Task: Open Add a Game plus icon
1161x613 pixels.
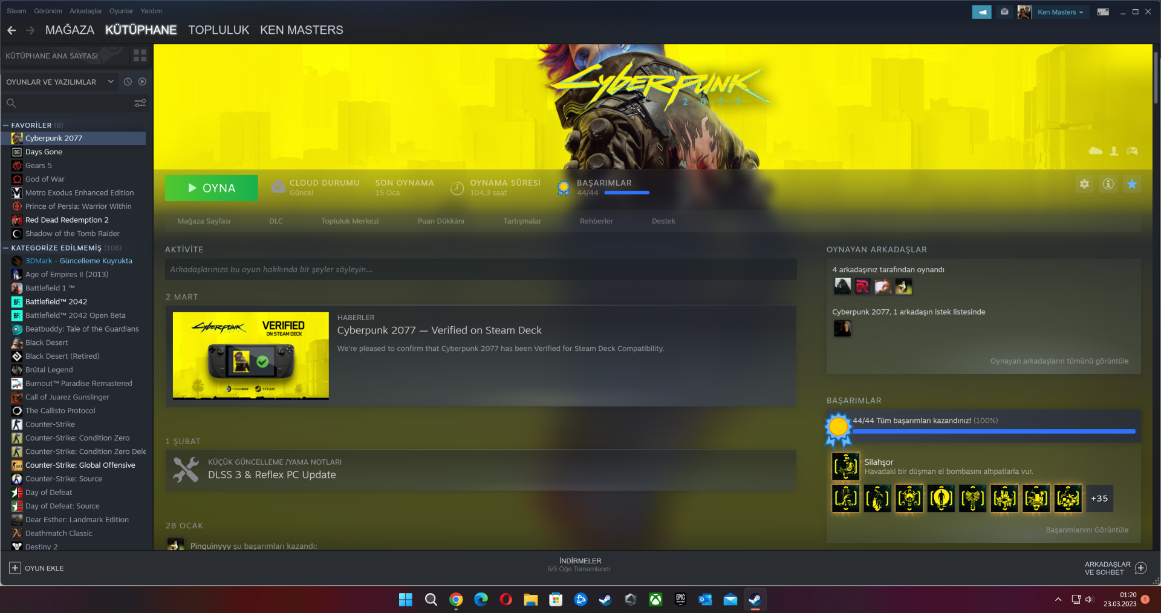Action: pos(15,568)
